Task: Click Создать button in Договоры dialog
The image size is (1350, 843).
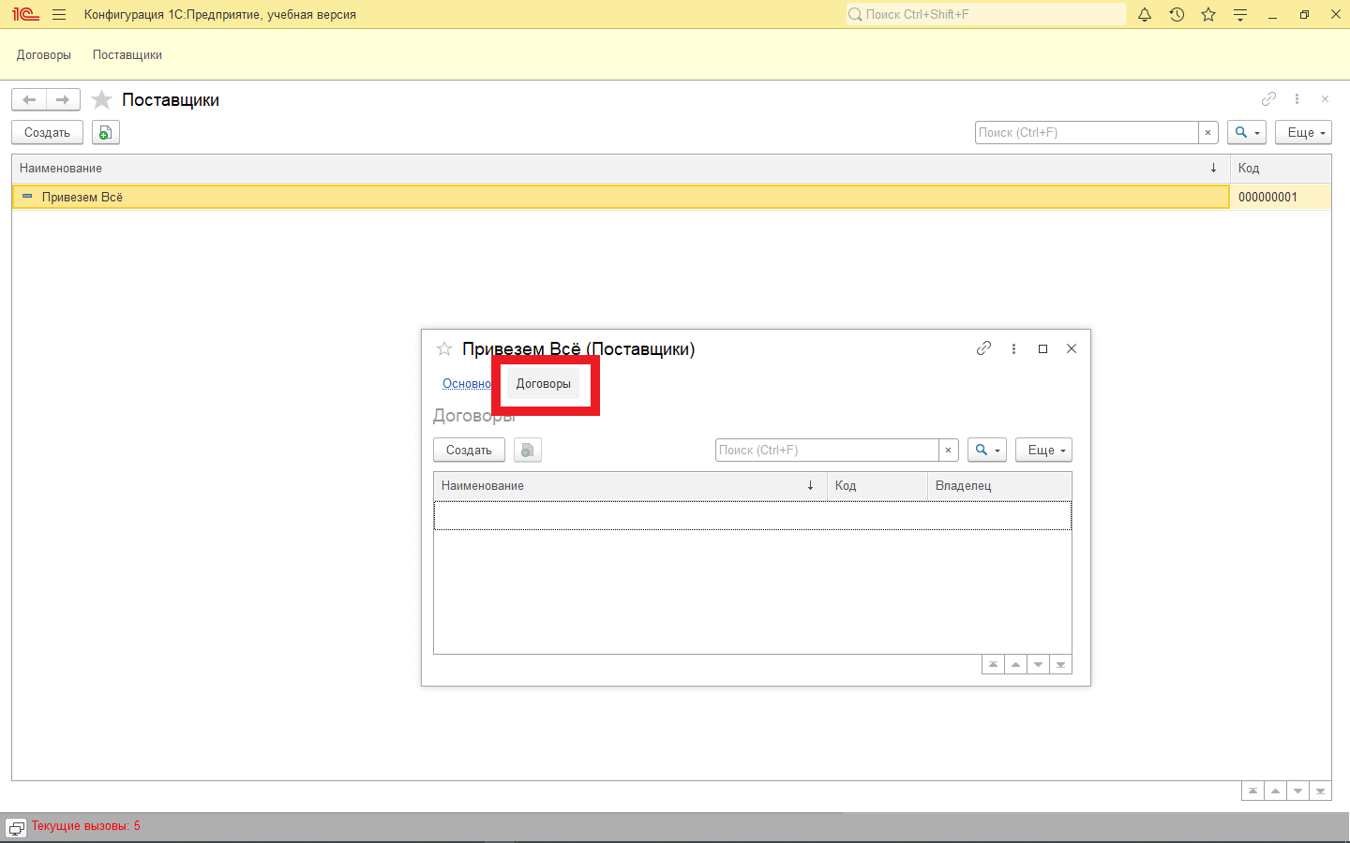Action: 469,451
